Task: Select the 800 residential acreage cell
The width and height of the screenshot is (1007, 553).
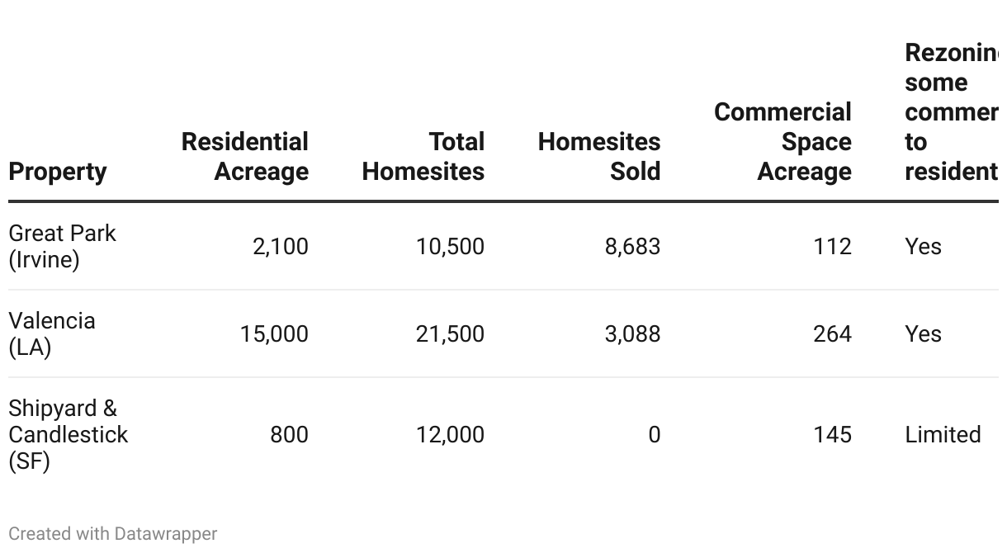Action: (x=289, y=435)
